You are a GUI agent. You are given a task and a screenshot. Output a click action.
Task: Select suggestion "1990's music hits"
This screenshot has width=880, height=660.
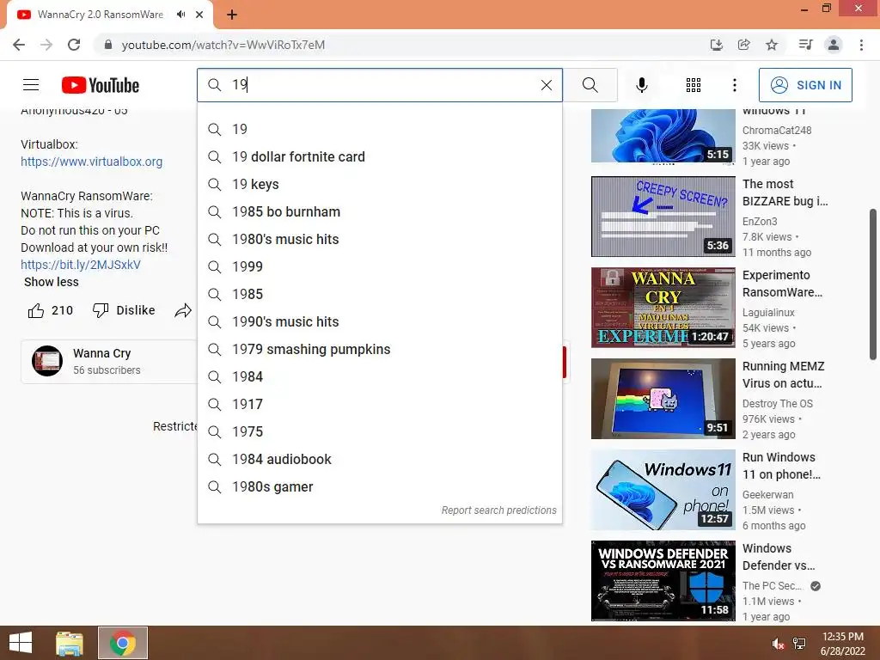pos(380,321)
